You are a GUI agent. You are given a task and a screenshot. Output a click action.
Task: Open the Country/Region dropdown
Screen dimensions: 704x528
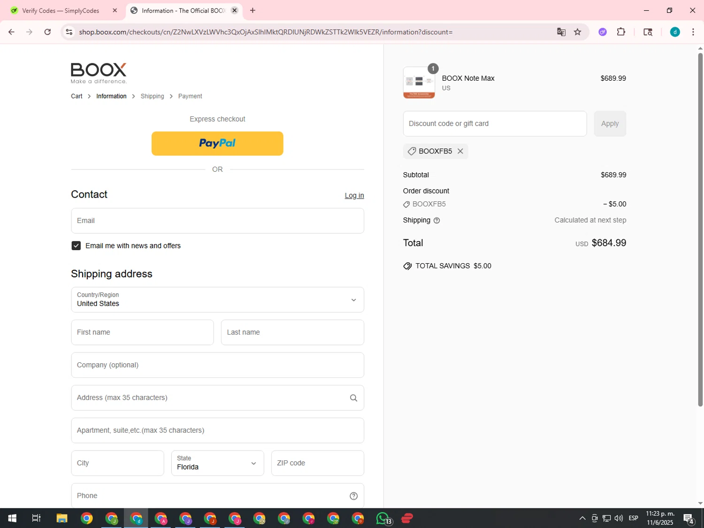[217, 300]
